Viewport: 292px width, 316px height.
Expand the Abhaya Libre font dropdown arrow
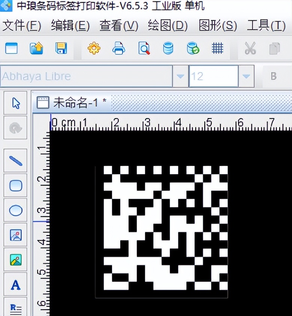pyautogui.click(x=180, y=76)
